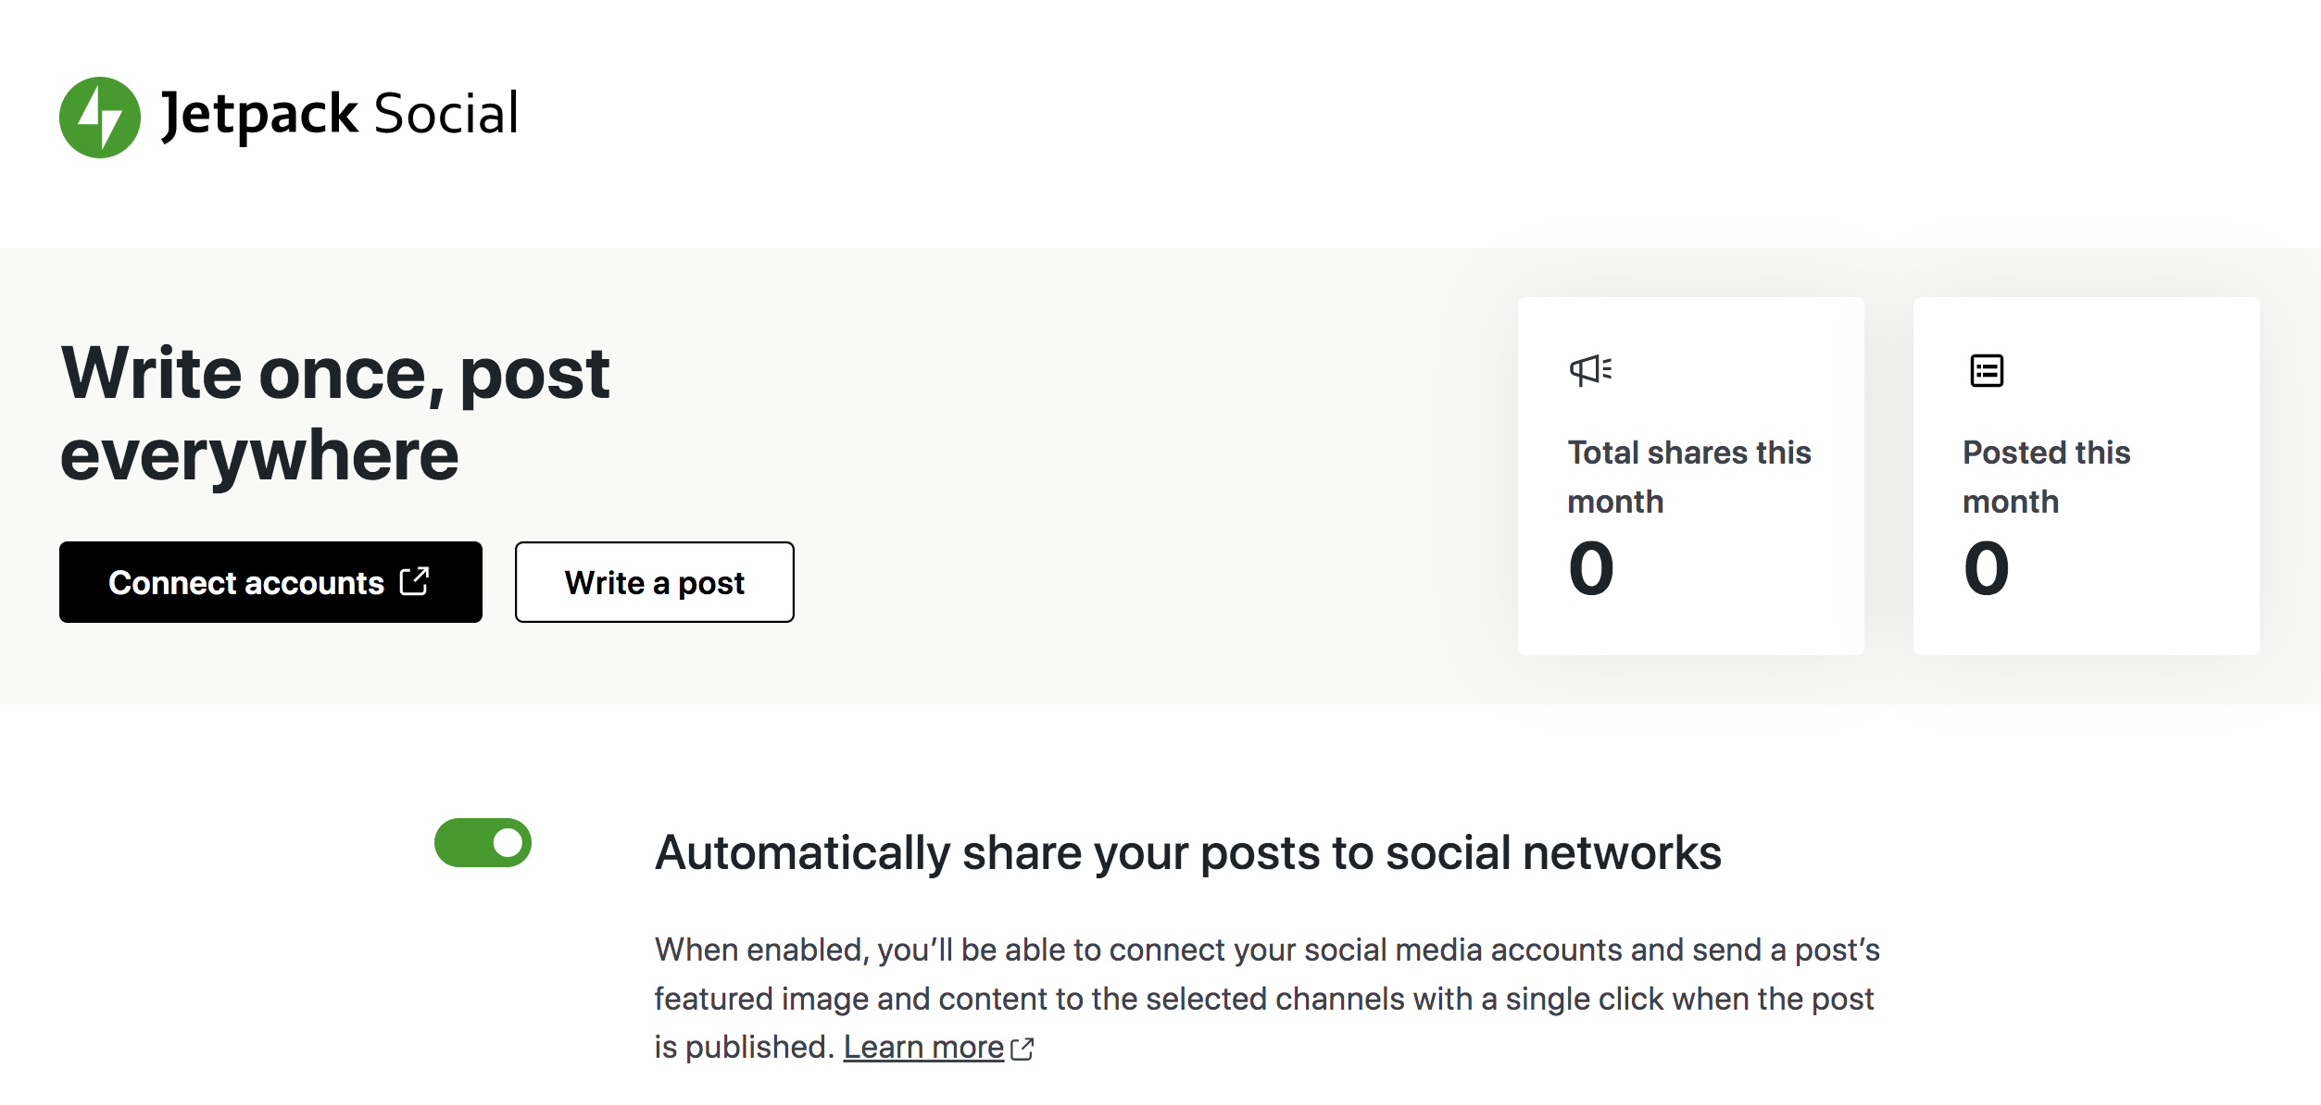Open the Connect accounts page

270,582
